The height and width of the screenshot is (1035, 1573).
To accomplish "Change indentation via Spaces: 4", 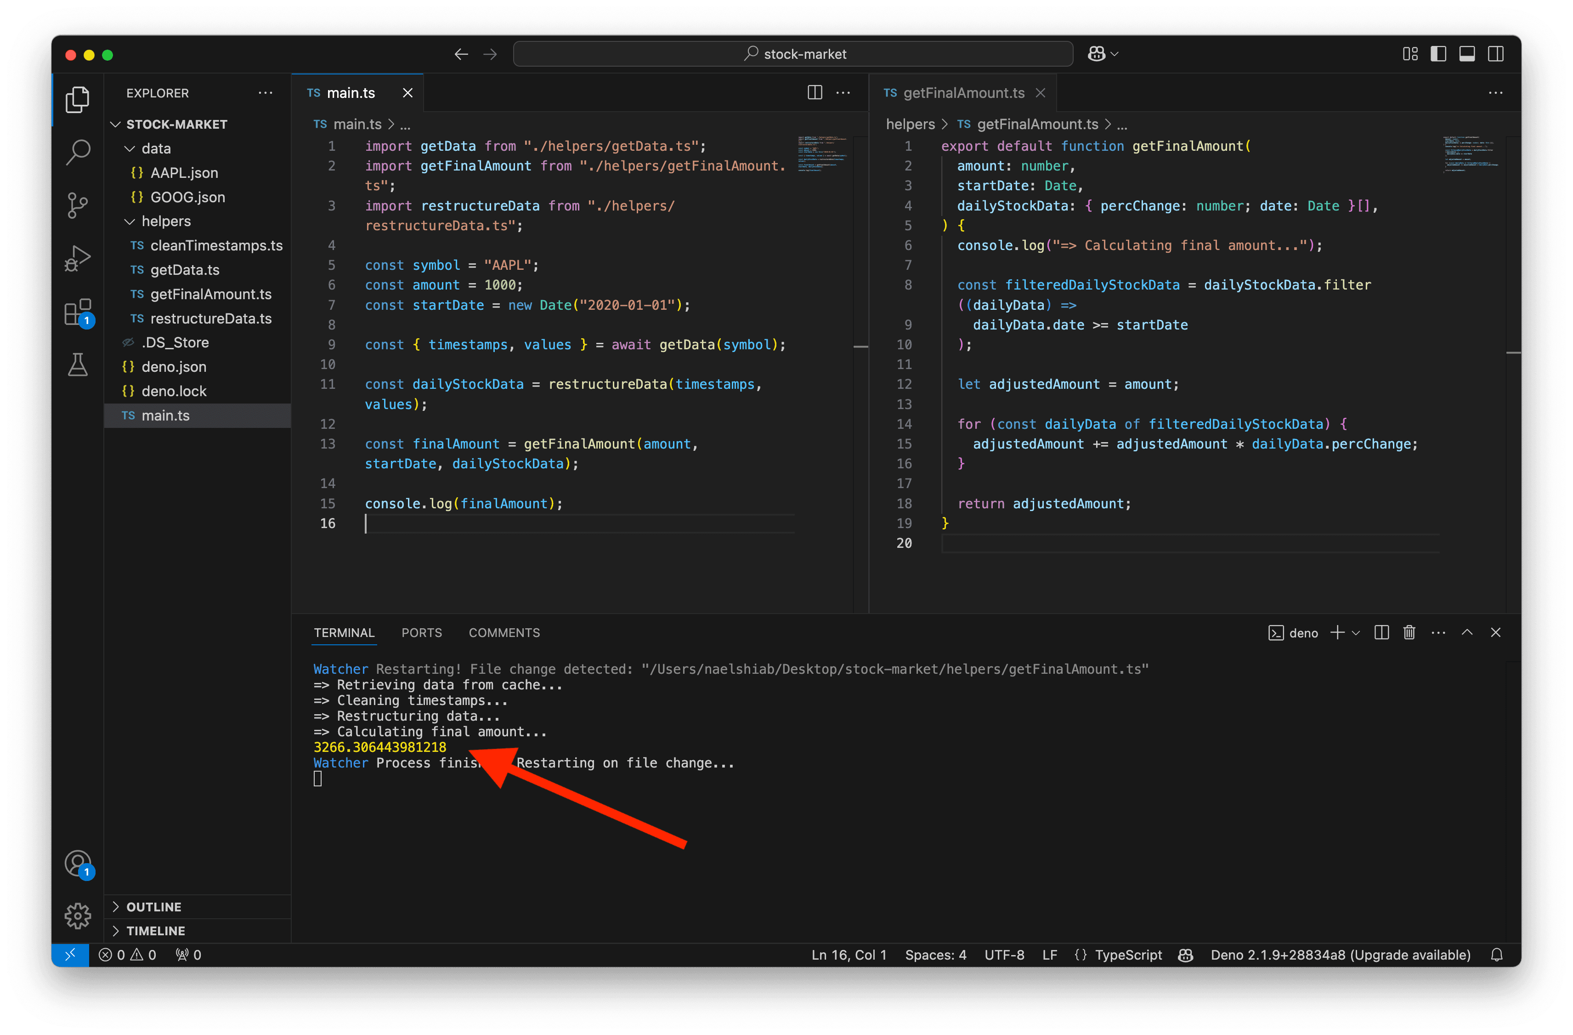I will click(935, 954).
